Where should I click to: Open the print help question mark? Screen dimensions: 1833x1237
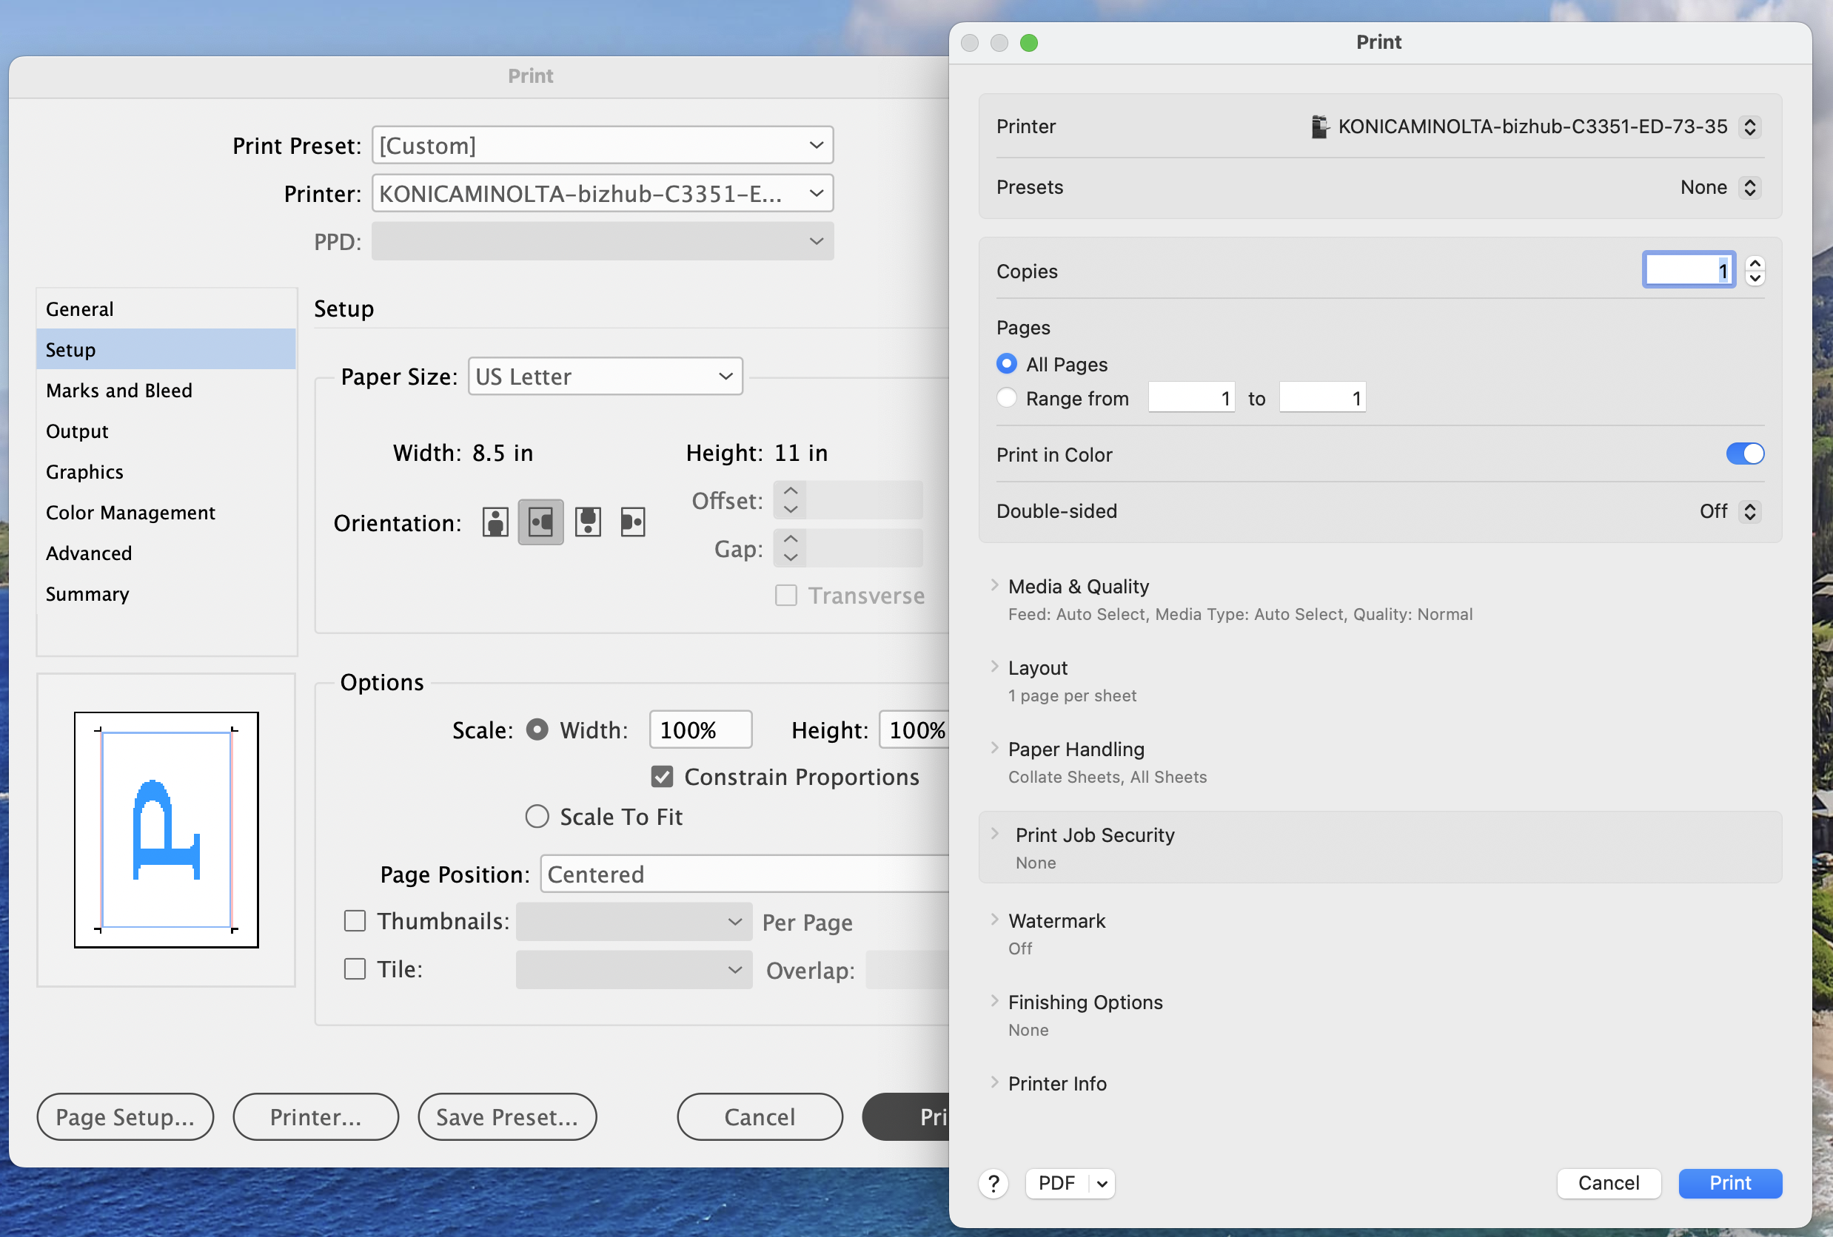click(x=993, y=1184)
